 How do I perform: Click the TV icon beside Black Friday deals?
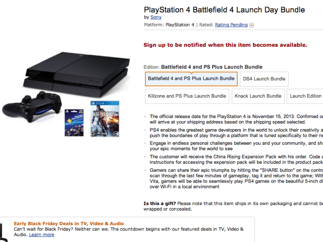[x=3, y=232]
